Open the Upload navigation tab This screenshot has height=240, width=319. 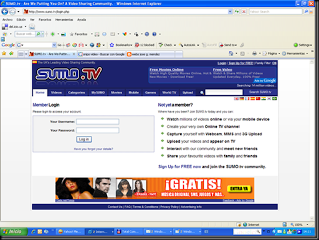coord(188,92)
